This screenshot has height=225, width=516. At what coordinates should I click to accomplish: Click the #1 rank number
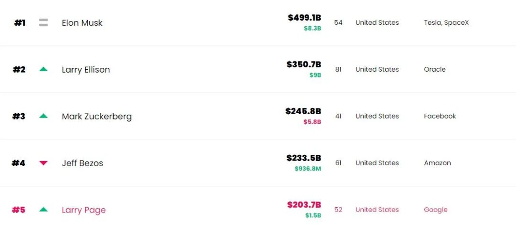pyautogui.click(x=20, y=23)
